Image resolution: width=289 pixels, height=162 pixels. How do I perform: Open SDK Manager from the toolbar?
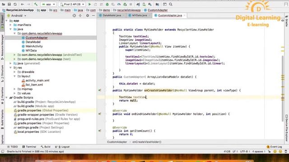click(150, 4)
